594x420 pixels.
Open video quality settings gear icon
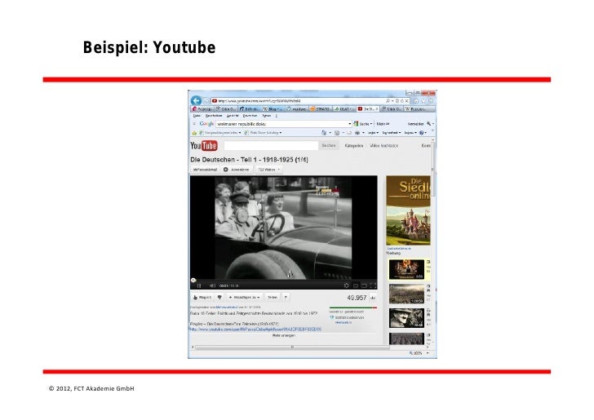click(x=346, y=285)
